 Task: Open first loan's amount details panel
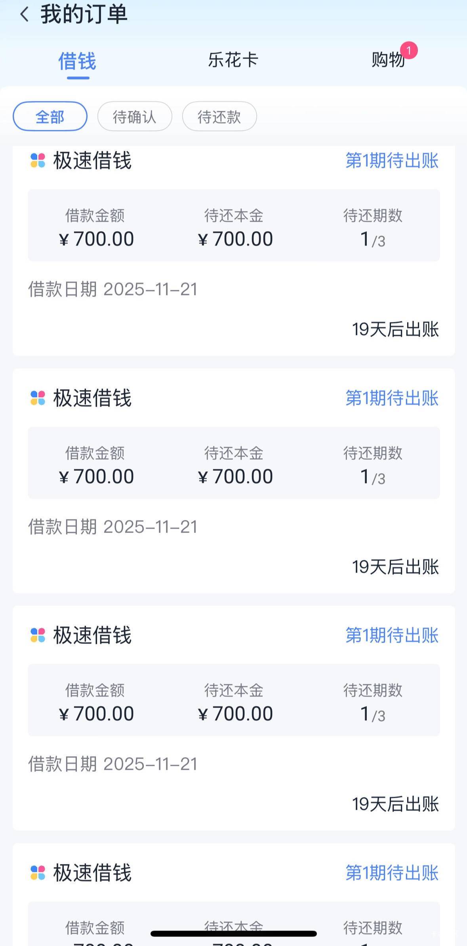(x=234, y=225)
